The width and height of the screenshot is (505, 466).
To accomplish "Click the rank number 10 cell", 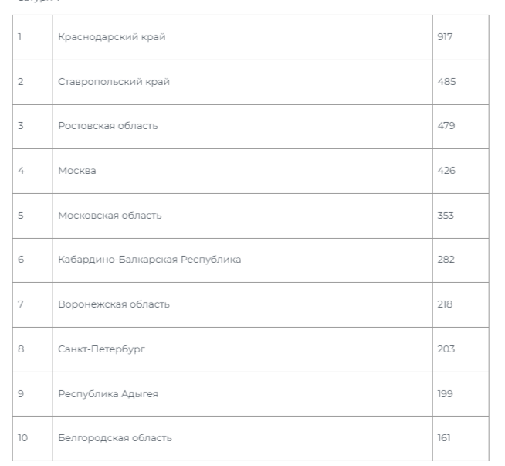I will point(23,438).
